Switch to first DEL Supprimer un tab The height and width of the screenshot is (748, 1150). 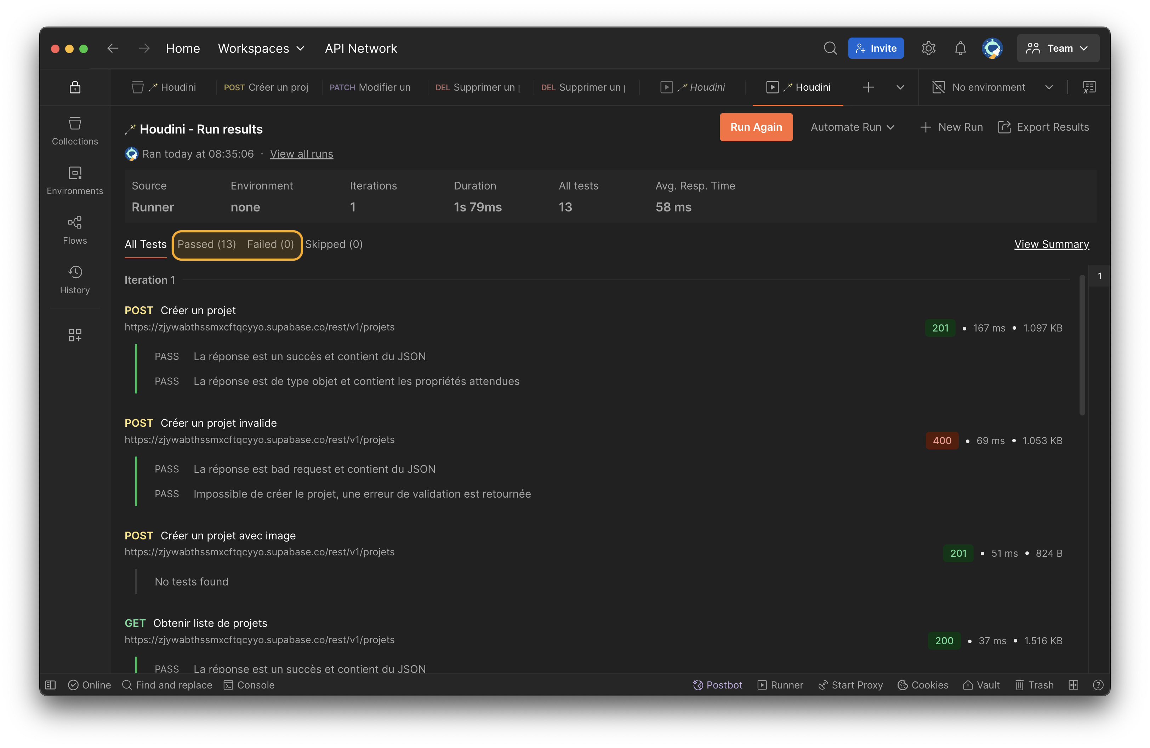(478, 87)
